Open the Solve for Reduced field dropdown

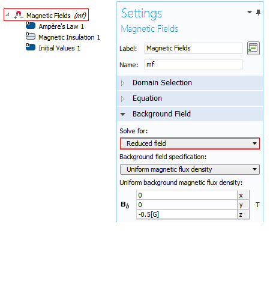click(x=190, y=143)
